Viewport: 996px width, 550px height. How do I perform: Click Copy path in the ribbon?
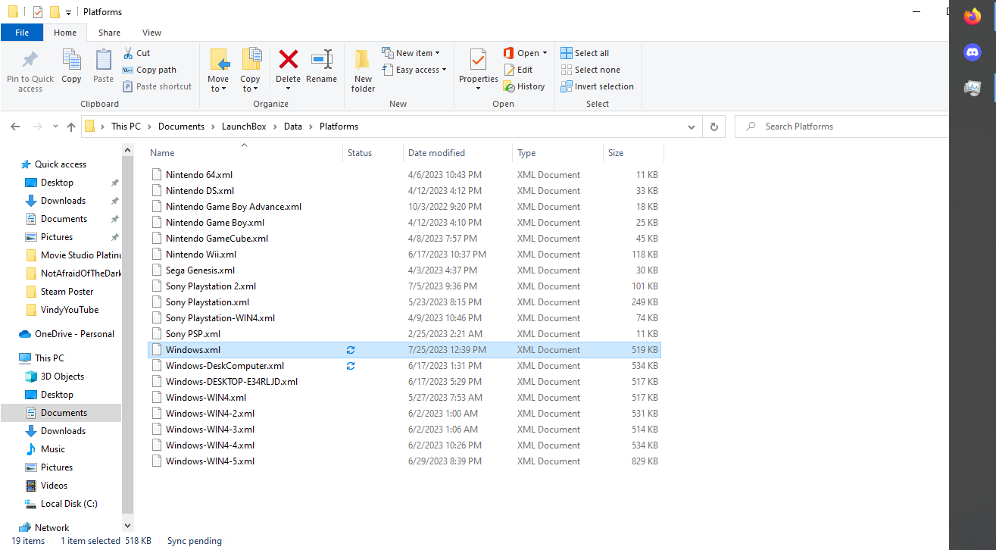coord(149,70)
